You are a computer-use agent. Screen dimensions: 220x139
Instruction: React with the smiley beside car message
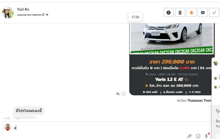tap(123, 94)
